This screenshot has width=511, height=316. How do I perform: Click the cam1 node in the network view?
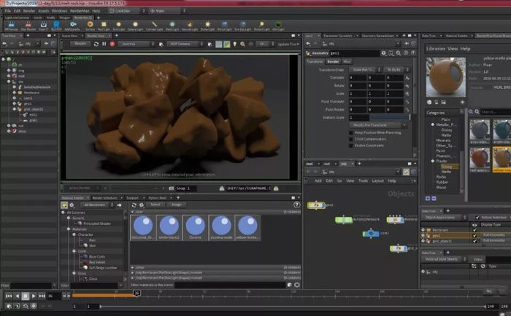click(371, 234)
